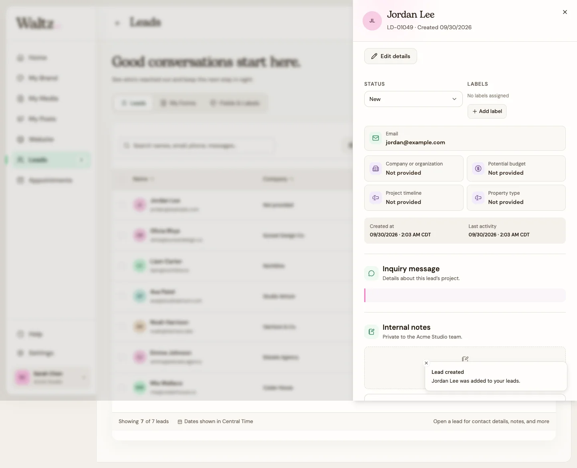Click the envelope icon beside Email
Image resolution: width=577 pixels, height=468 pixels.
(x=375, y=138)
